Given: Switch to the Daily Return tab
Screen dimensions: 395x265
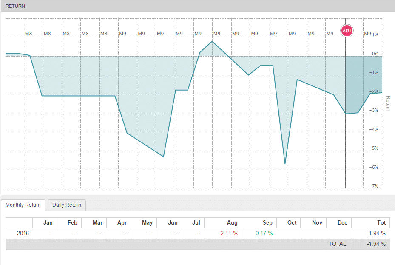Looking at the screenshot, I should [x=66, y=205].
